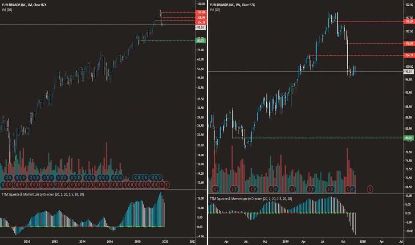Select the weekly chart title 'YUM BRANDS INC, 1W, Cboe BZX'

tap(232, 5)
